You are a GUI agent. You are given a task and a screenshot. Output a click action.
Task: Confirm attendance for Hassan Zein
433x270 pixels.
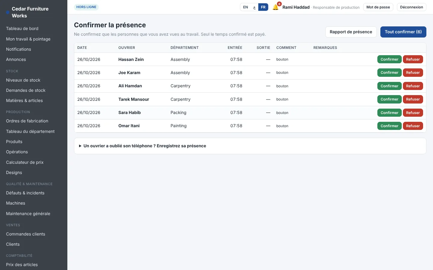pyautogui.click(x=389, y=59)
